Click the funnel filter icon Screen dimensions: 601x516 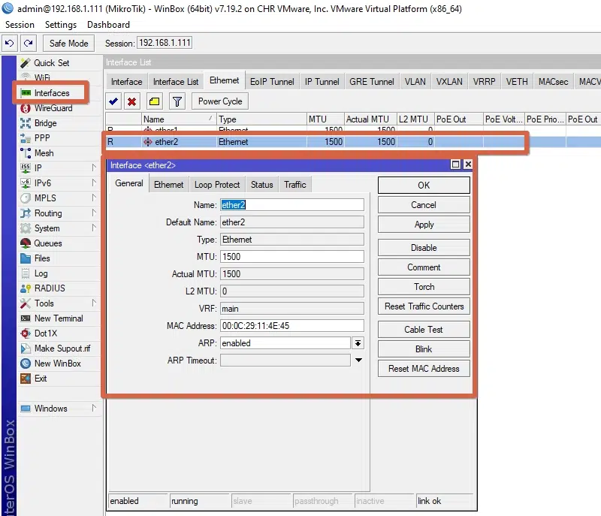(x=177, y=101)
